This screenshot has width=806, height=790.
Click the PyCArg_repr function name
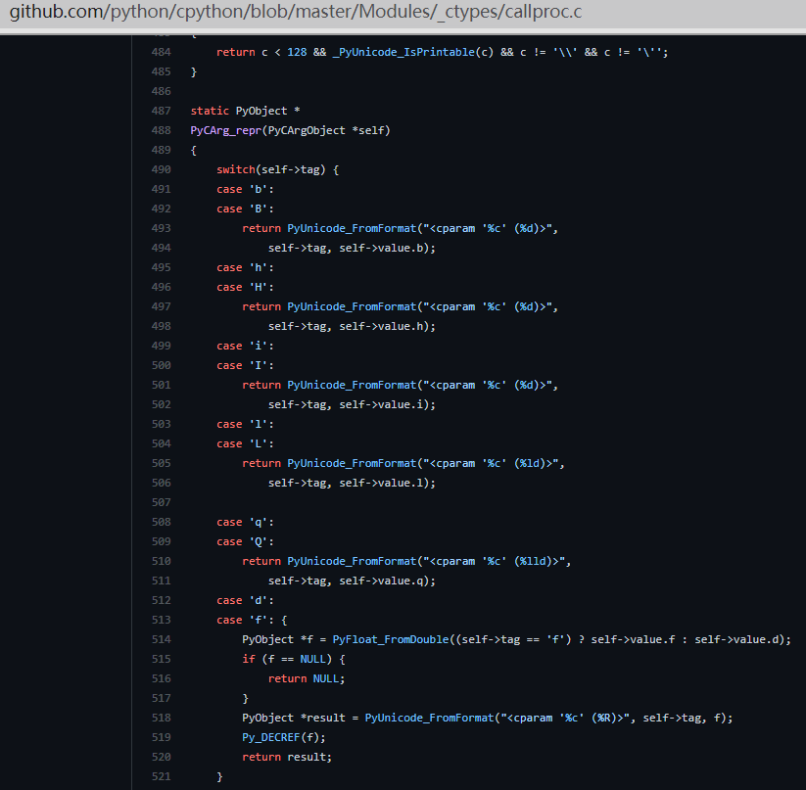tap(226, 130)
